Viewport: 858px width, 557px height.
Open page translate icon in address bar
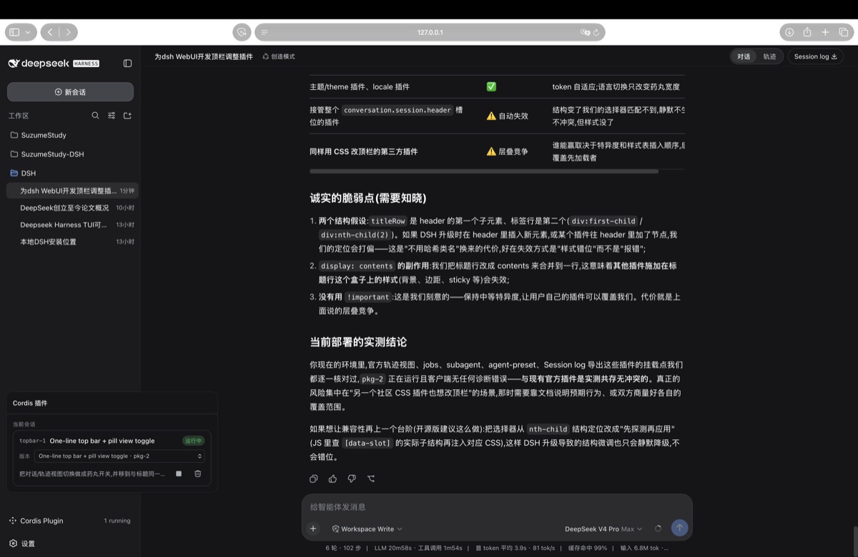(585, 32)
